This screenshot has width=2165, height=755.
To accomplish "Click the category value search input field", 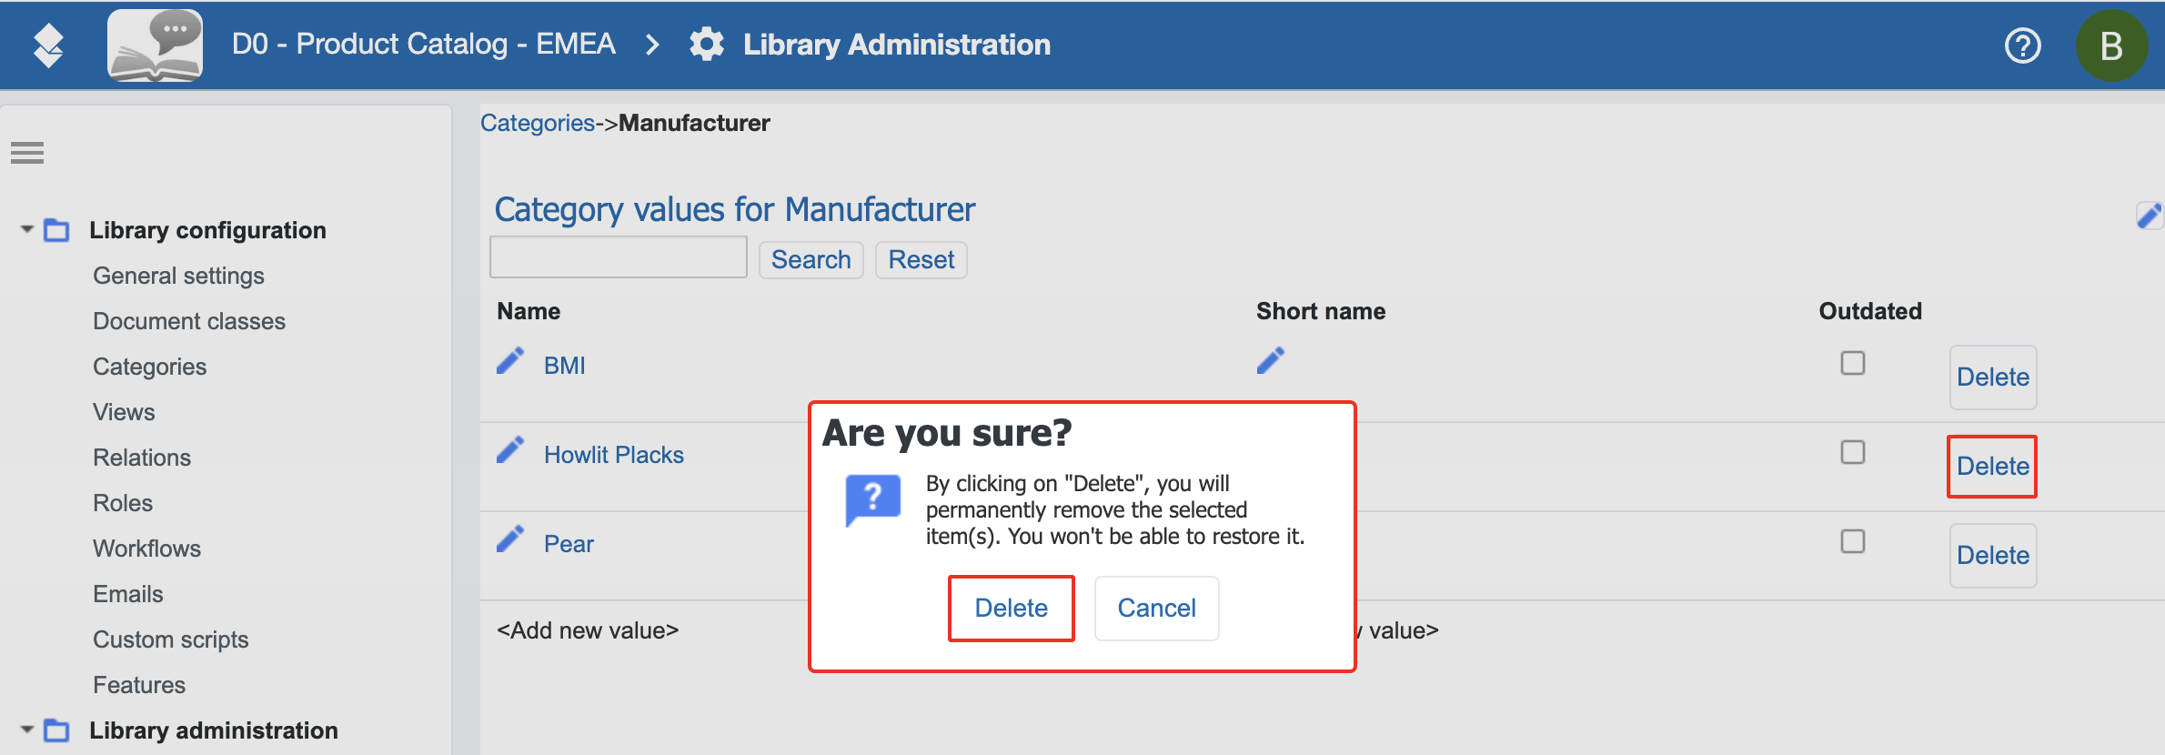I will click(x=619, y=257).
